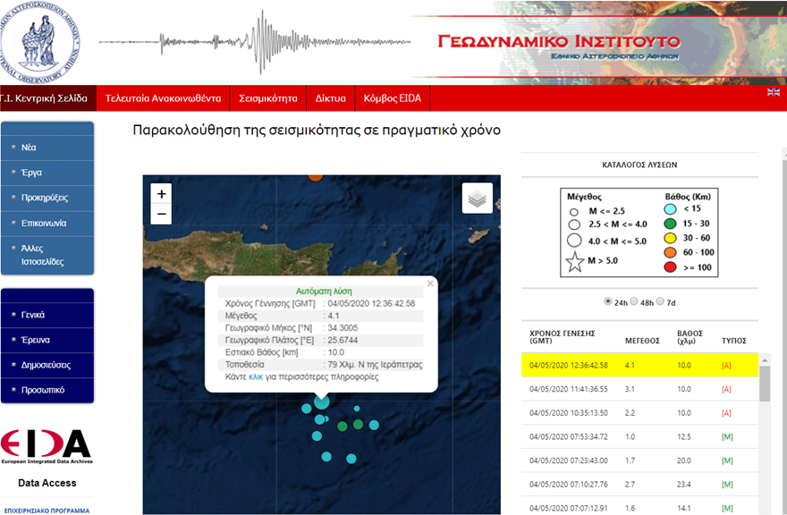Click the EIDA logo in the sidebar
787x515 pixels.
coord(46,445)
